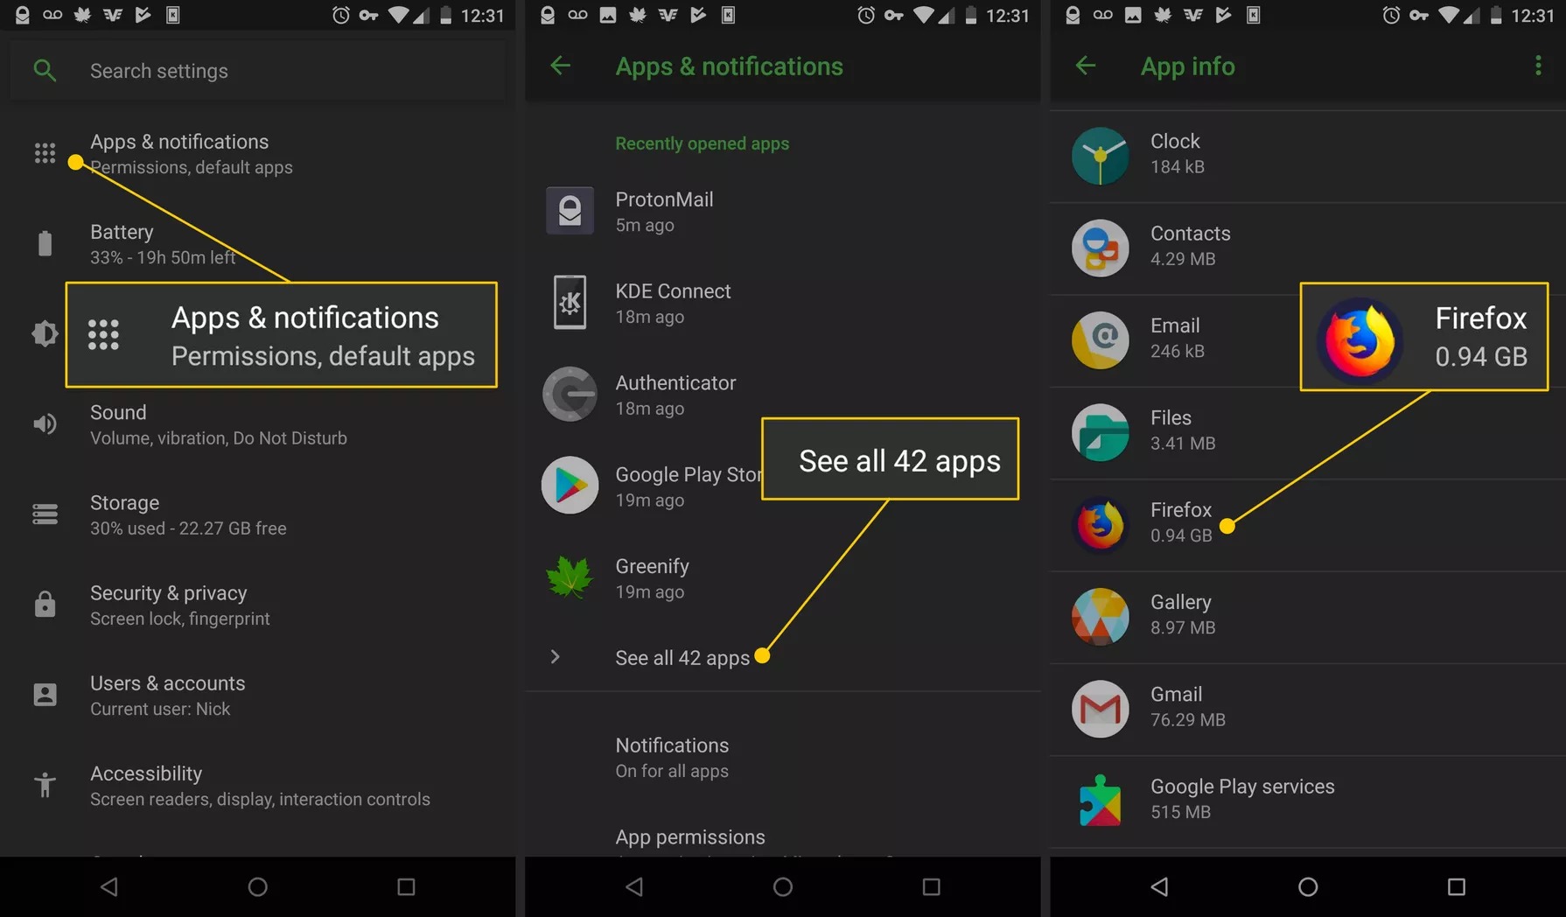Screen dimensions: 1566x917
Task: Tap the Security & privacy lock icon
Action: coord(45,605)
